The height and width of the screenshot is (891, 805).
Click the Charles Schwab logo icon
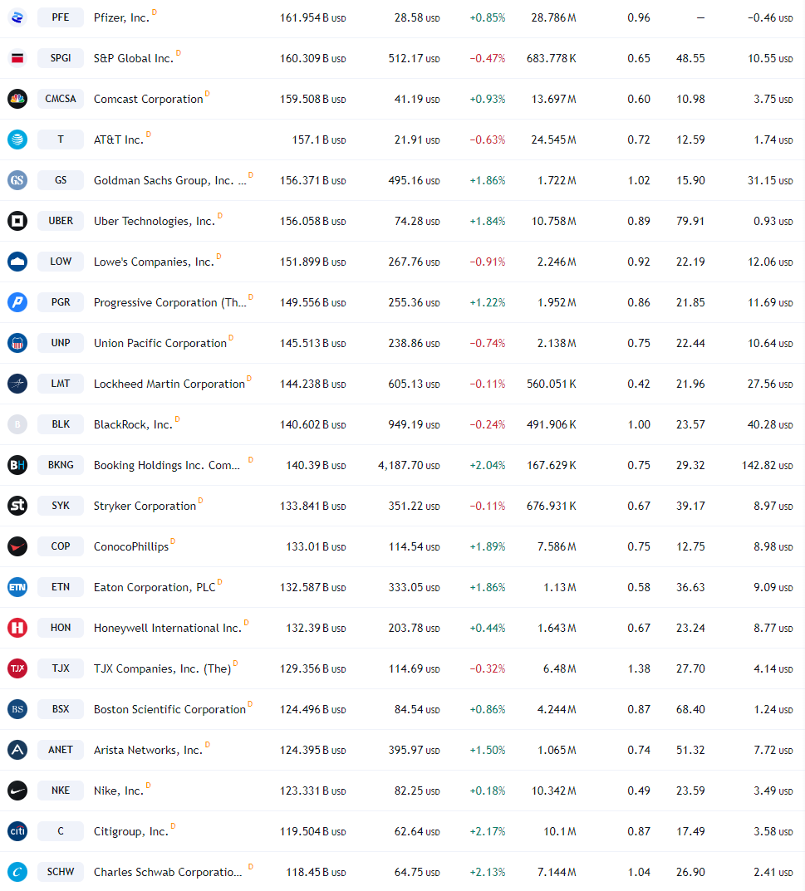pyautogui.click(x=17, y=872)
